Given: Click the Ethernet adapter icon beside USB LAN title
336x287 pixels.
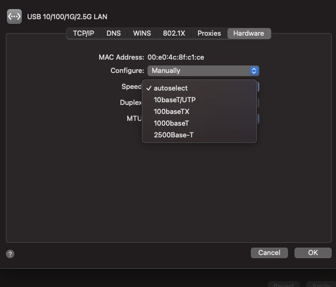Looking at the screenshot, I should pos(14,17).
